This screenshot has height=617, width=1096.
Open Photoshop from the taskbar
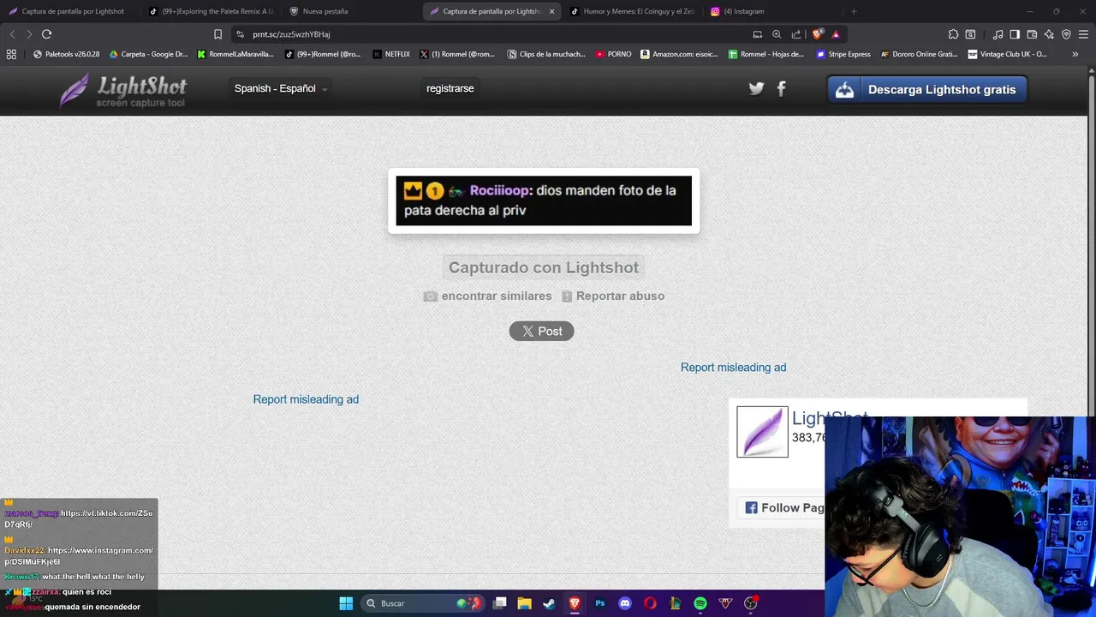[599, 603]
